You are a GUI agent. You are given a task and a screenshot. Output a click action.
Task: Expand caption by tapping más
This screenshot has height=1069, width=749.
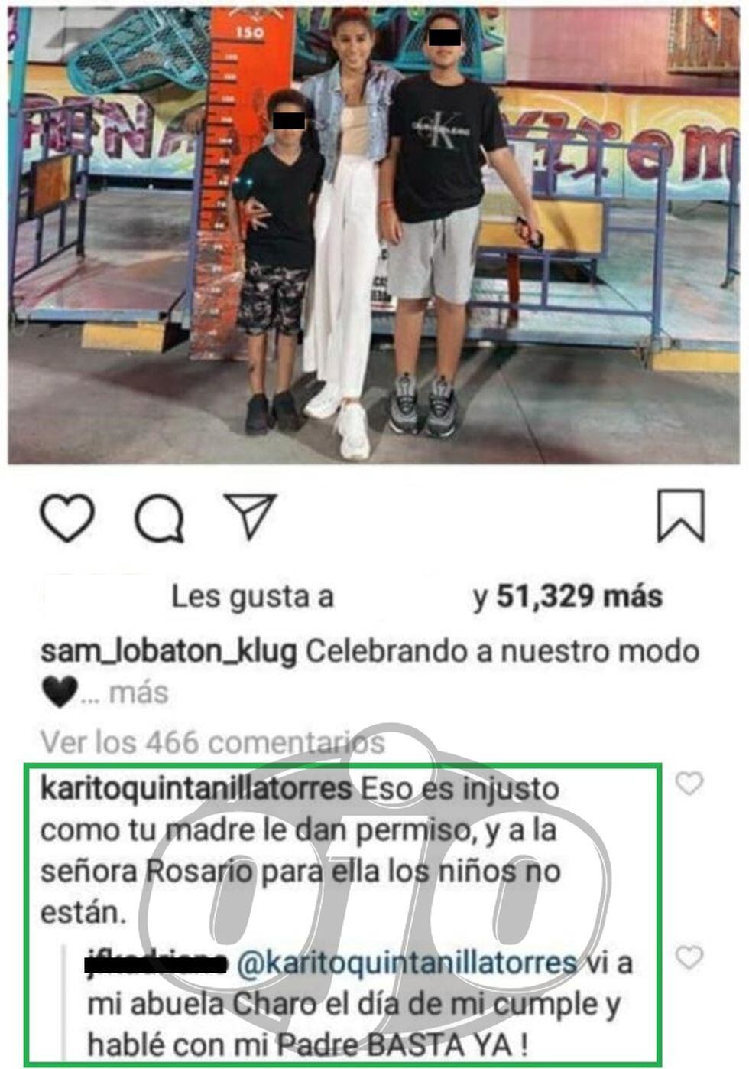pyautogui.click(x=138, y=693)
